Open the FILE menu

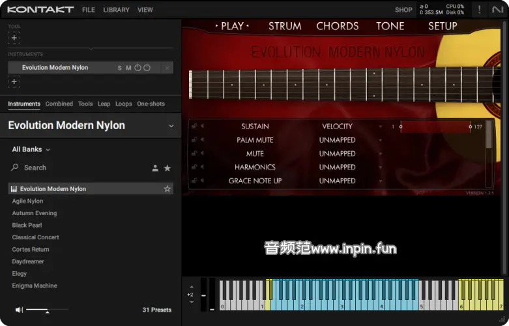[x=89, y=10]
